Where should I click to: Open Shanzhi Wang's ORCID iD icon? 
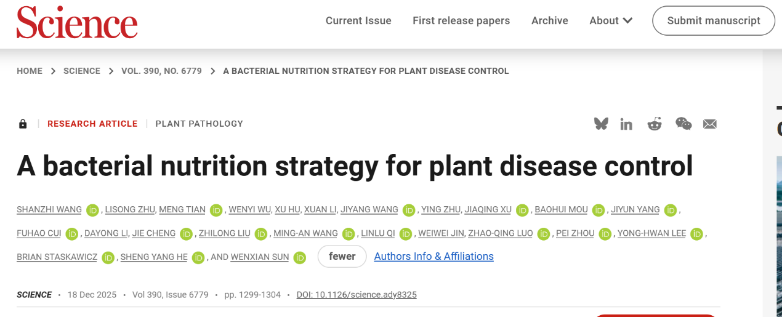coord(93,210)
